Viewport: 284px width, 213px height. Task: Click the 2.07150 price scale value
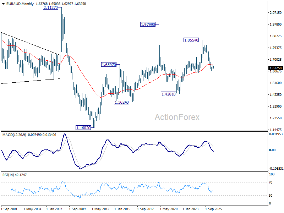pyautogui.click(x=276, y=13)
